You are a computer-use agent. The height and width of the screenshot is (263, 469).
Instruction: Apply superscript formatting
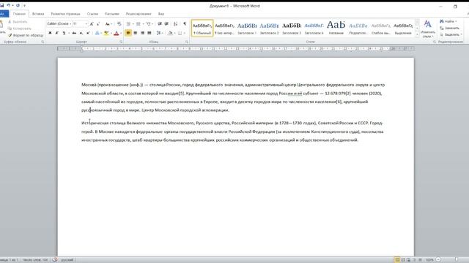(88, 33)
